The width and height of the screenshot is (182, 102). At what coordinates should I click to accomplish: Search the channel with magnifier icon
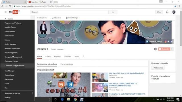[84, 56]
